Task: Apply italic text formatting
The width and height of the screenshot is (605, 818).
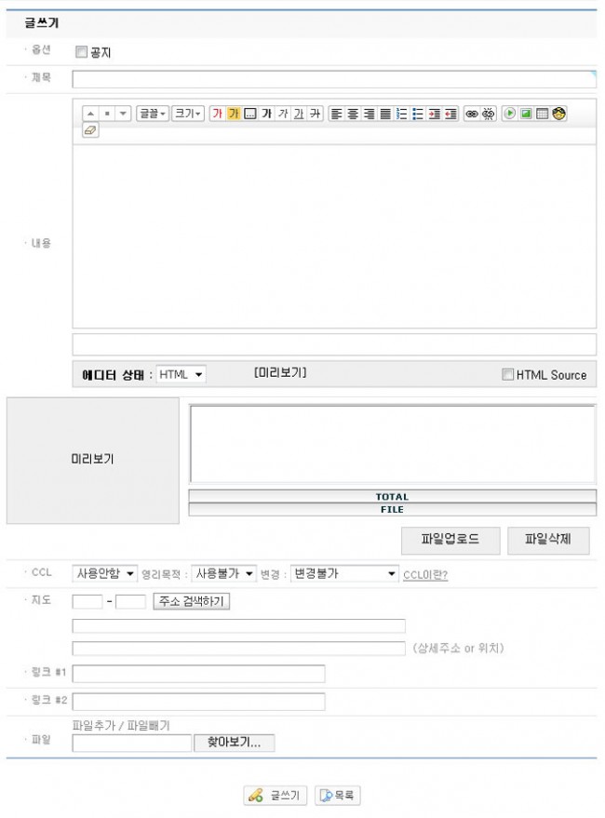Action: click(282, 114)
